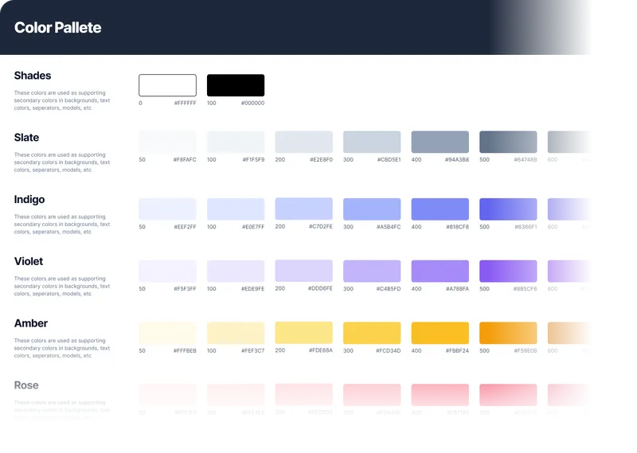Click the Shades section heading
The height and width of the screenshot is (453, 637).
click(33, 76)
